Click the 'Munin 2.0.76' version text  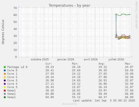pos(69,104)
